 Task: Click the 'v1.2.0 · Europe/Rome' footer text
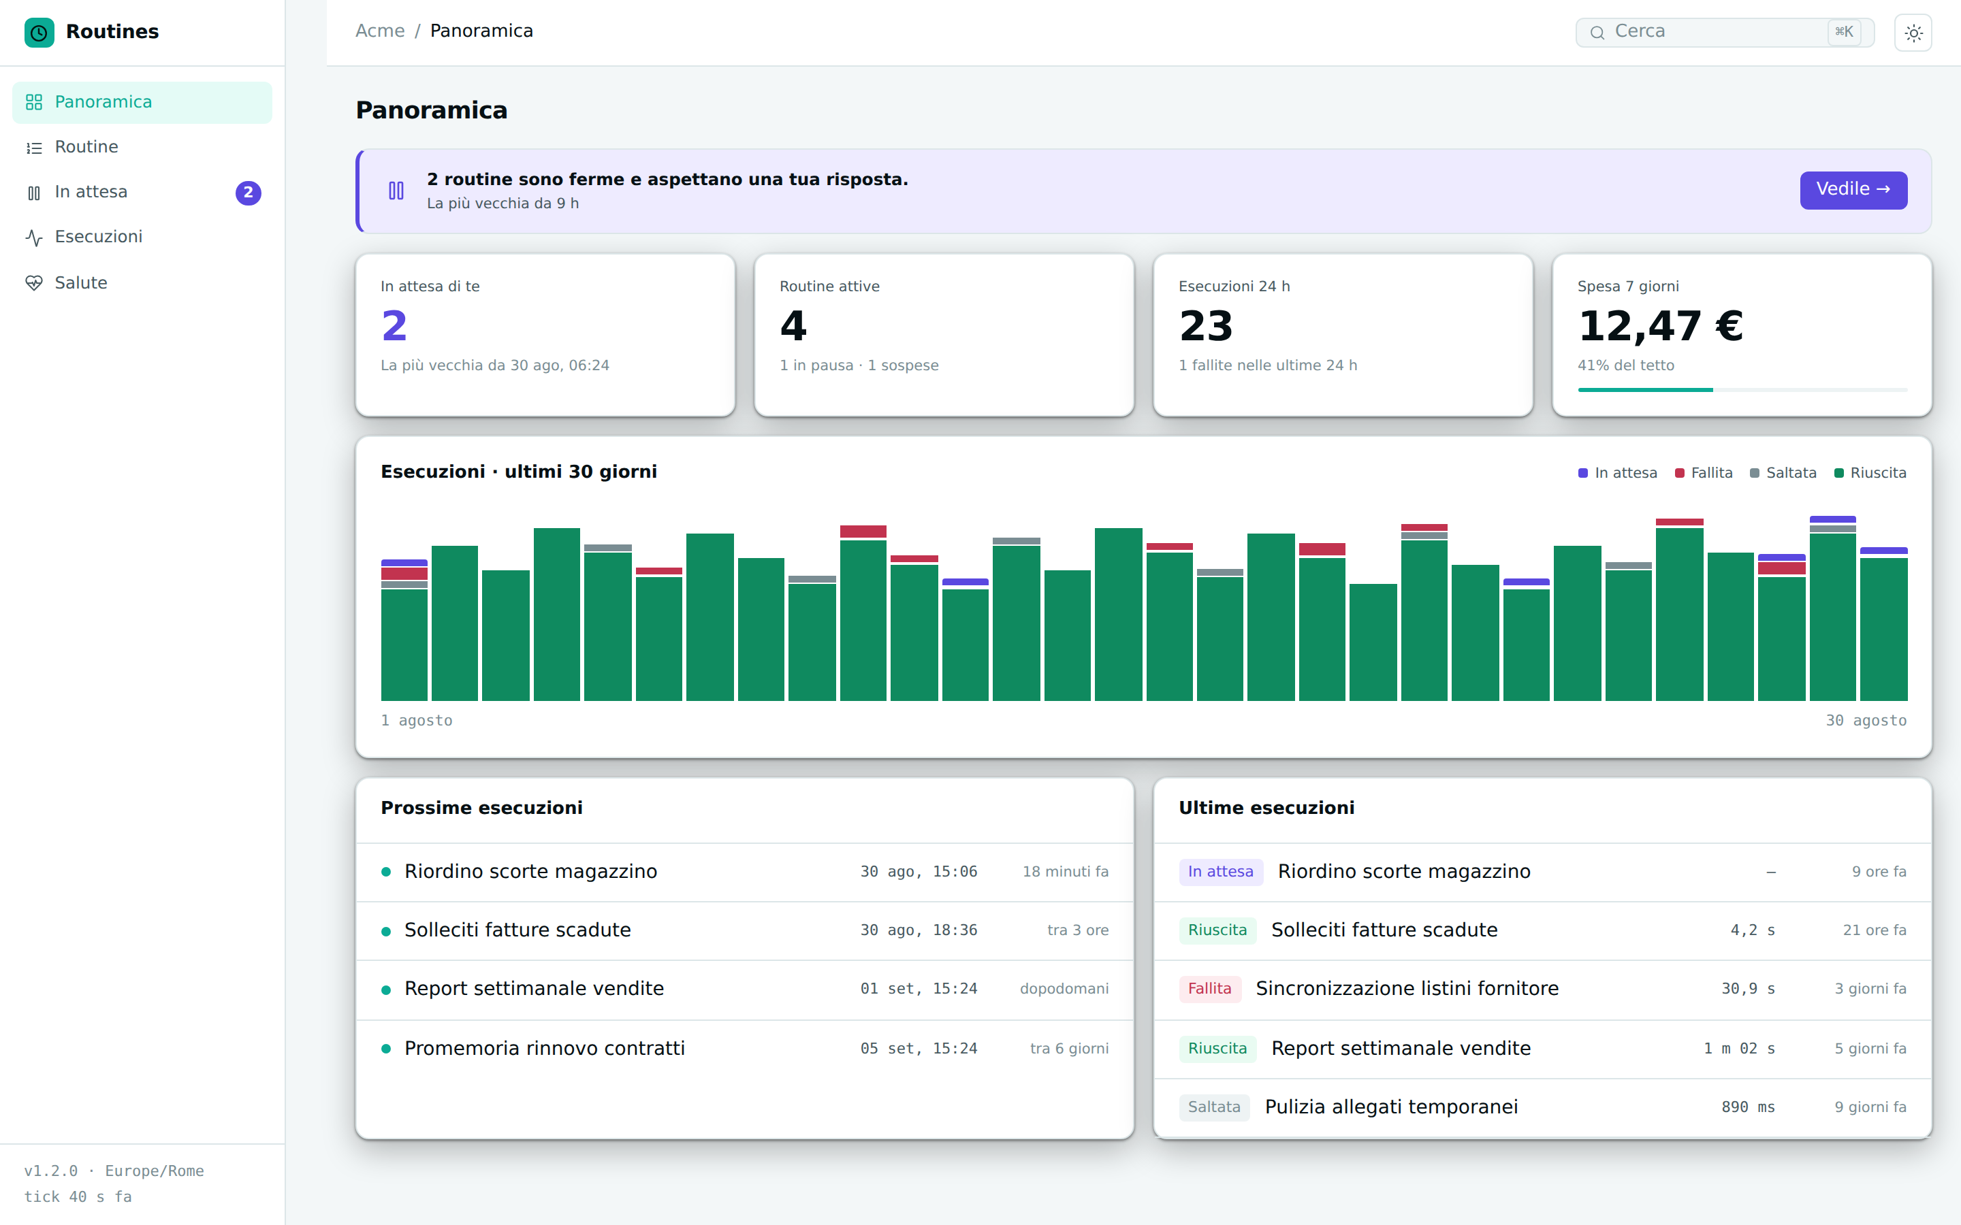114,1171
